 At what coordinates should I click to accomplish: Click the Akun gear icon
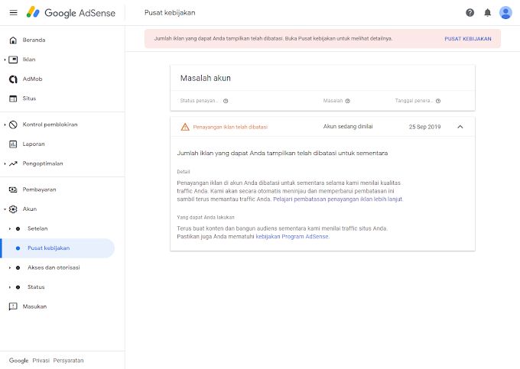pyautogui.click(x=13, y=209)
